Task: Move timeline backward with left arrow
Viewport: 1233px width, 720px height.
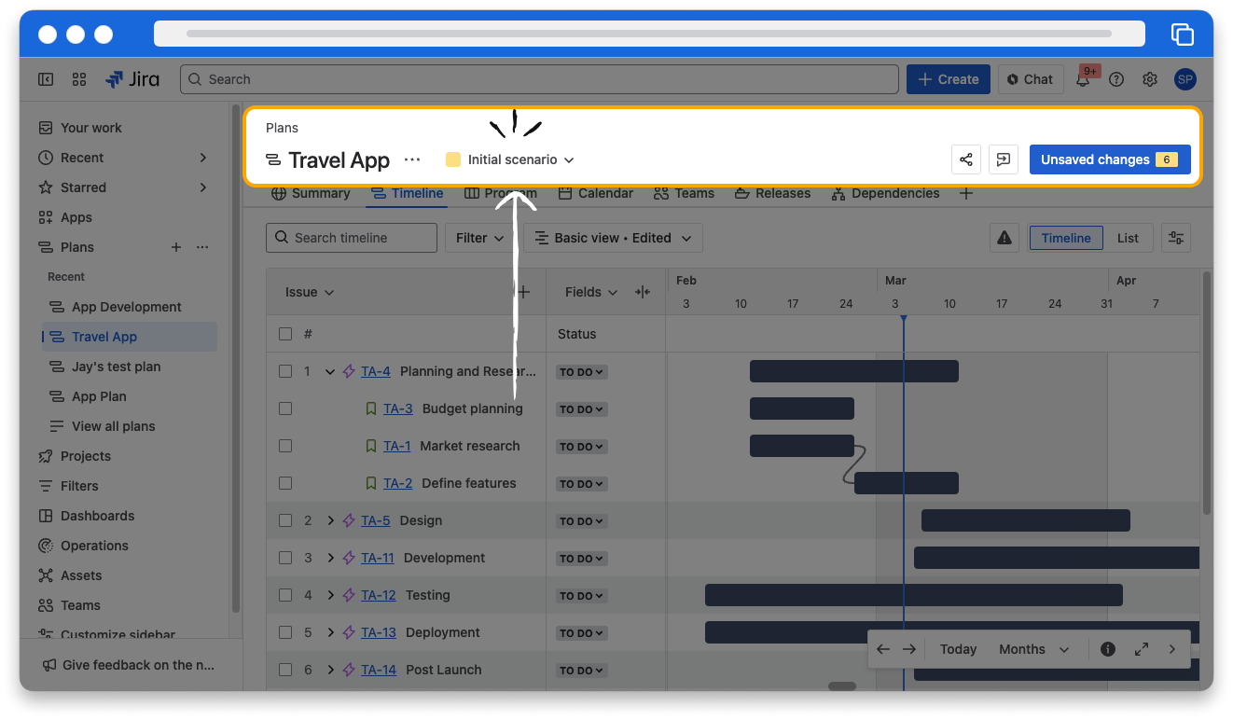Action: [x=883, y=649]
